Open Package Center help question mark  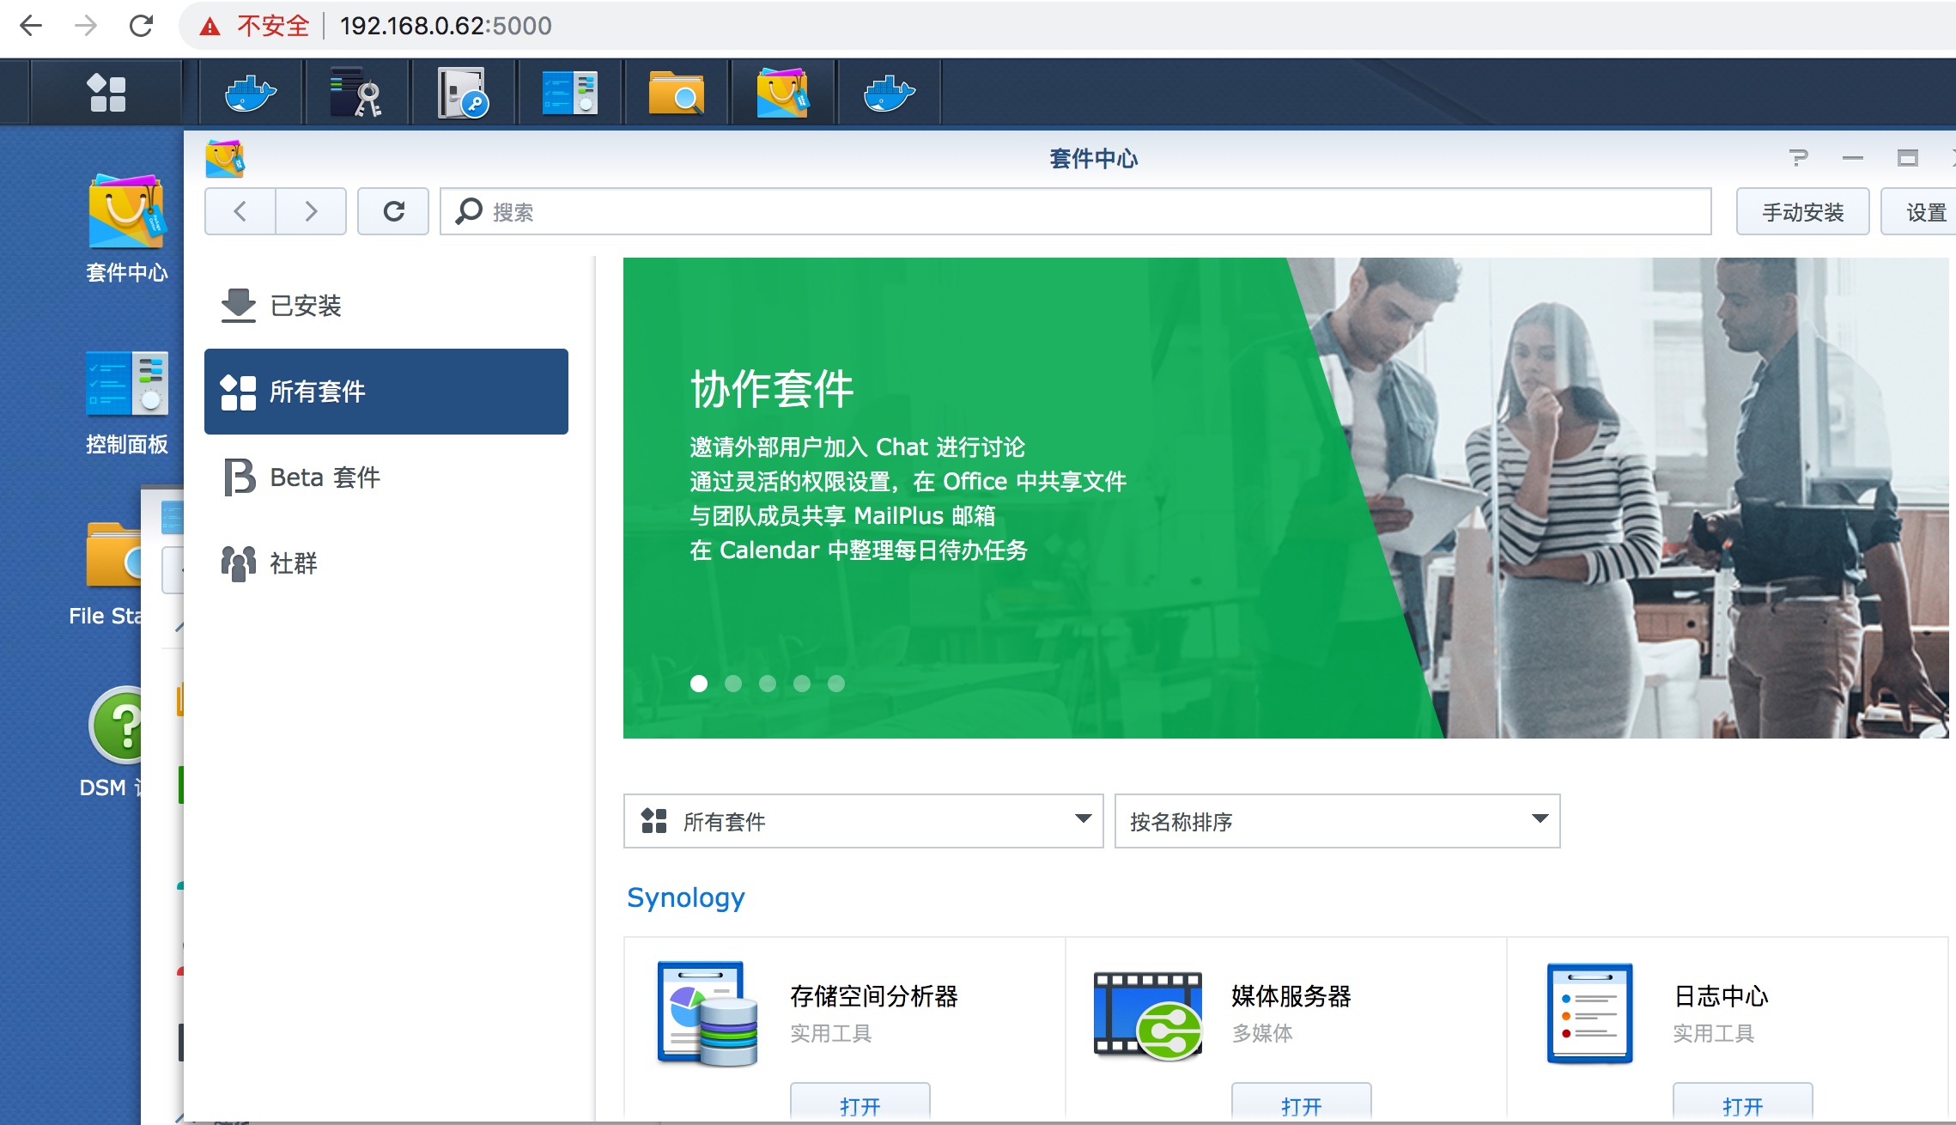[x=1798, y=158]
